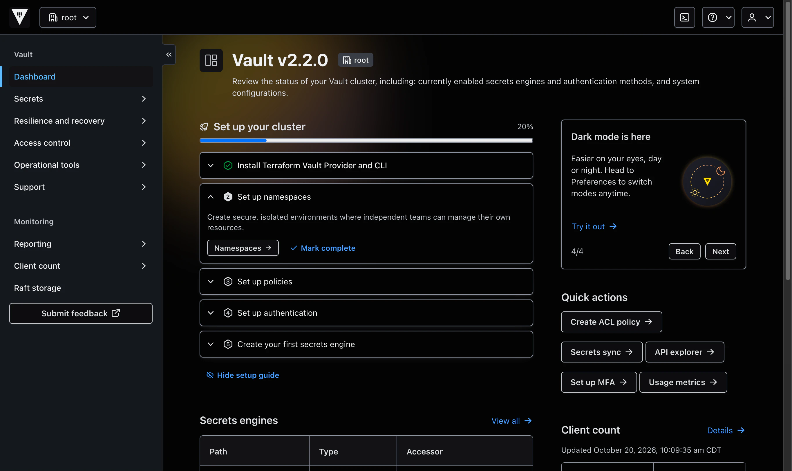Click the Namespaces button
Screen dimensions: 792x471
243,248
